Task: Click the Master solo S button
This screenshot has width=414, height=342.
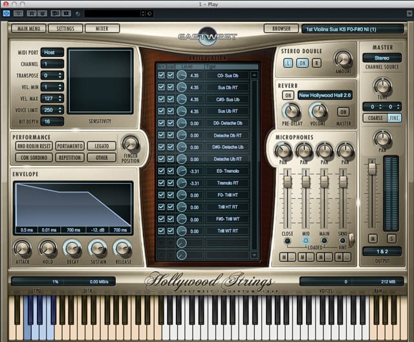Action: [x=391, y=238]
